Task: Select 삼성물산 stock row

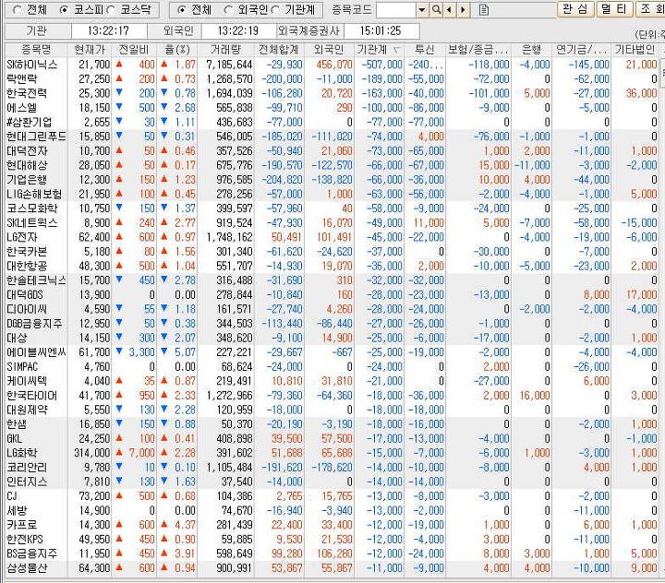Action: tap(332, 568)
